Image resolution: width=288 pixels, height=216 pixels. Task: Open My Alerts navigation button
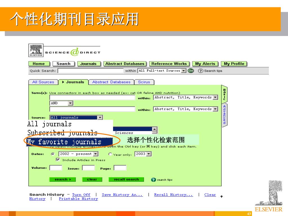click(x=205, y=64)
